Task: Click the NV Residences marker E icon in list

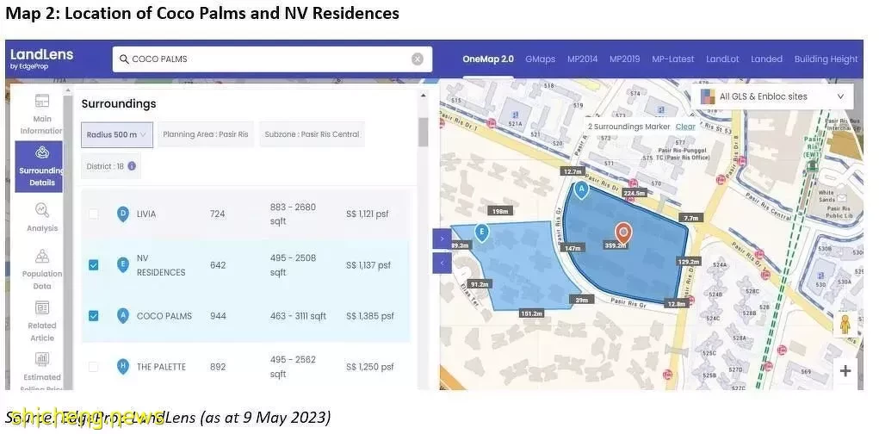Action: (x=123, y=264)
